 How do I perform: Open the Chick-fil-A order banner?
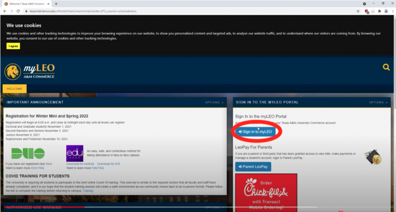[x=266, y=193]
